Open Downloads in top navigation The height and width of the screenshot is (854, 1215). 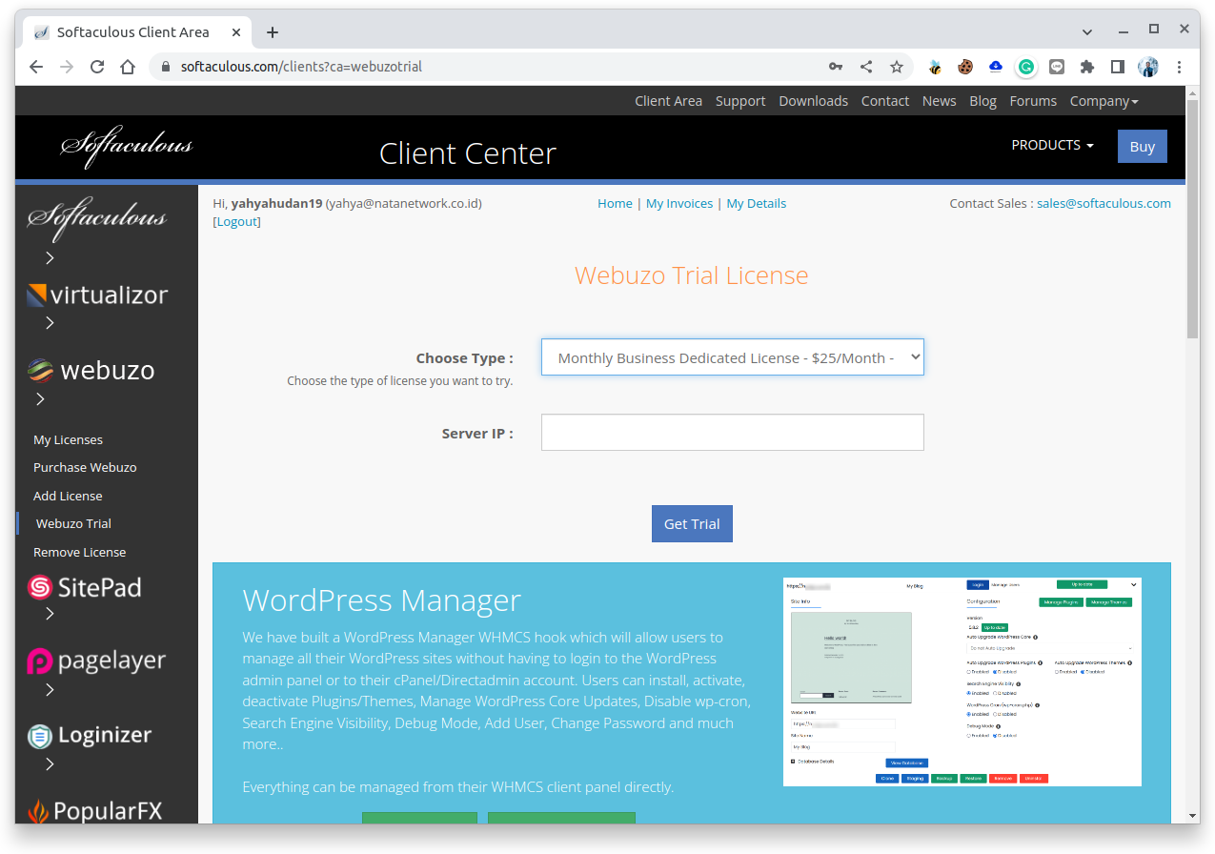[x=813, y=101]
